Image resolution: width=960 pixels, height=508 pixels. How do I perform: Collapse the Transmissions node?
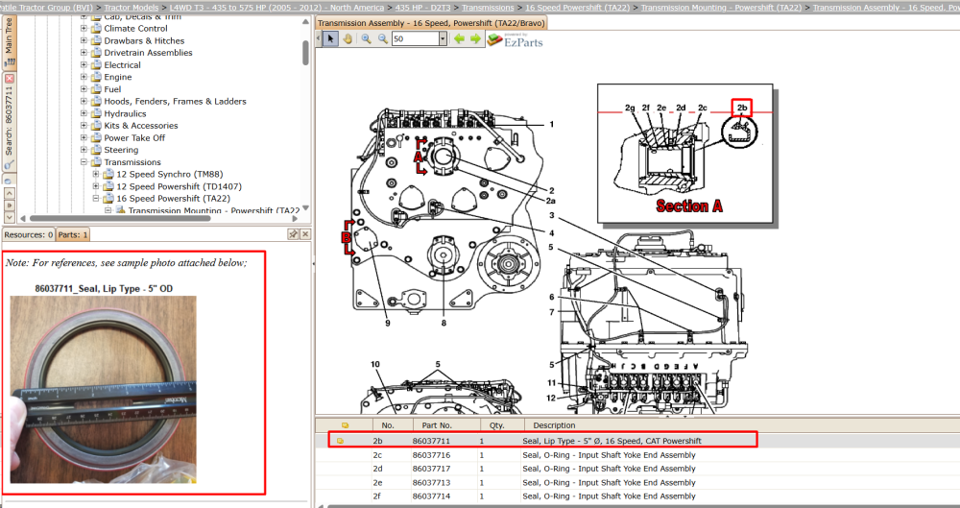84,162
